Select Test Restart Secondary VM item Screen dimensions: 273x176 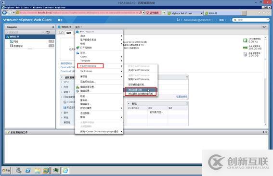[x=141, y=94]
